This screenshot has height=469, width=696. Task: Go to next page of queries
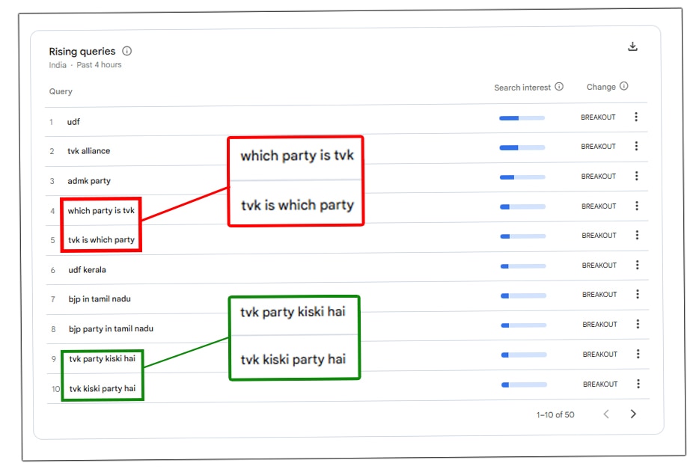point(633,414)
